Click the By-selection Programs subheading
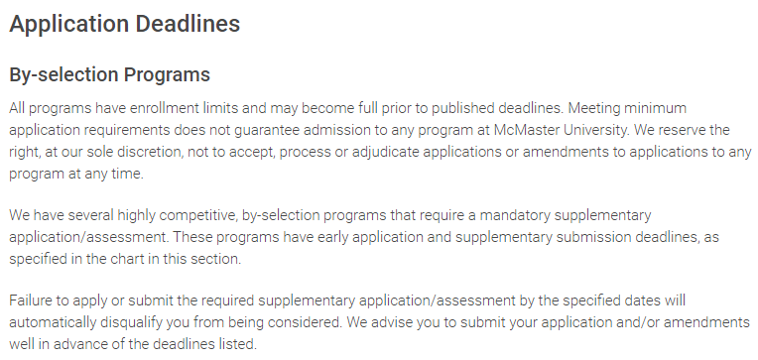This screenshot has width=758, height=360. tap(110, 75)
